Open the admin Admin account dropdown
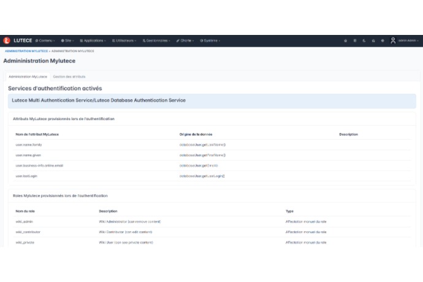 pos(408,40)
